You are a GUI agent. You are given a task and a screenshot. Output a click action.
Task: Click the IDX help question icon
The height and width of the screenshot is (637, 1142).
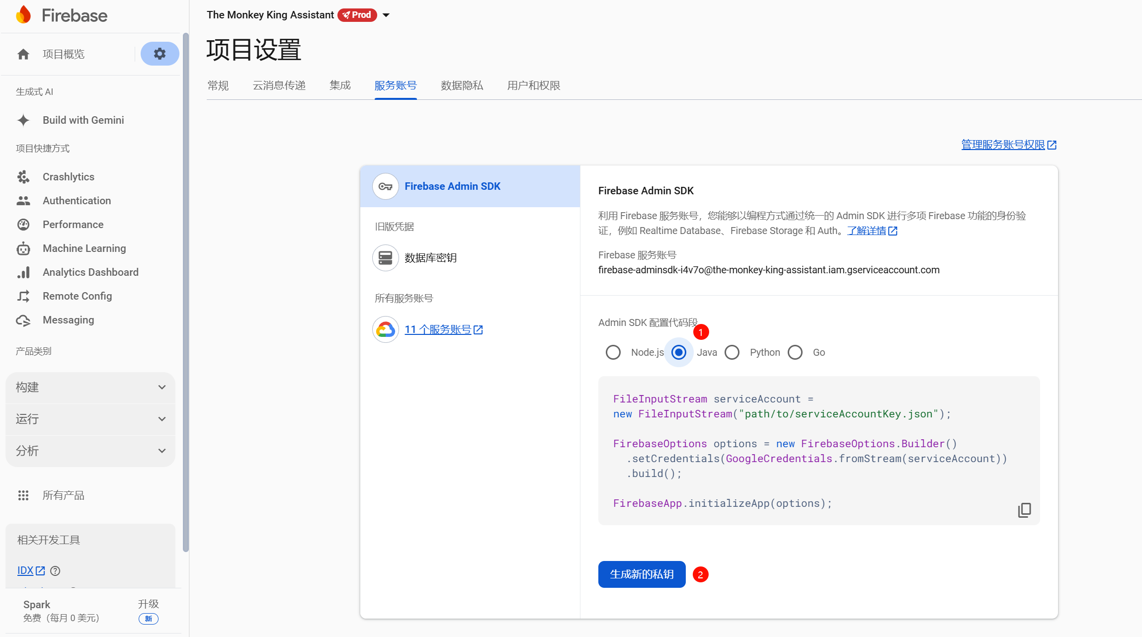click(x=56, y=571)
